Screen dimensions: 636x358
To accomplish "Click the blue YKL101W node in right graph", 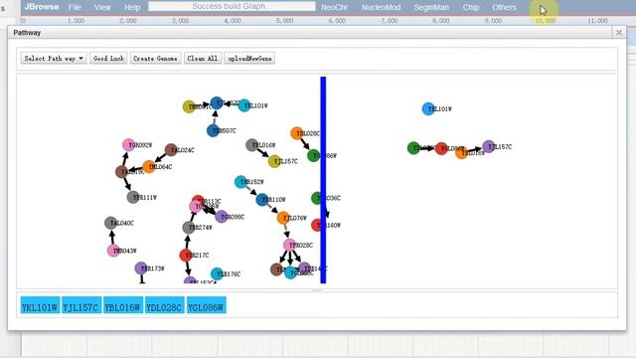I will pos(428,108).
